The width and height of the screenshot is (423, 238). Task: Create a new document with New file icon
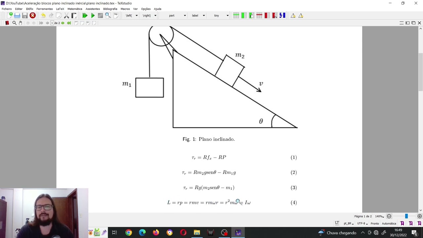pyautogui.click(x=10, y=16)
